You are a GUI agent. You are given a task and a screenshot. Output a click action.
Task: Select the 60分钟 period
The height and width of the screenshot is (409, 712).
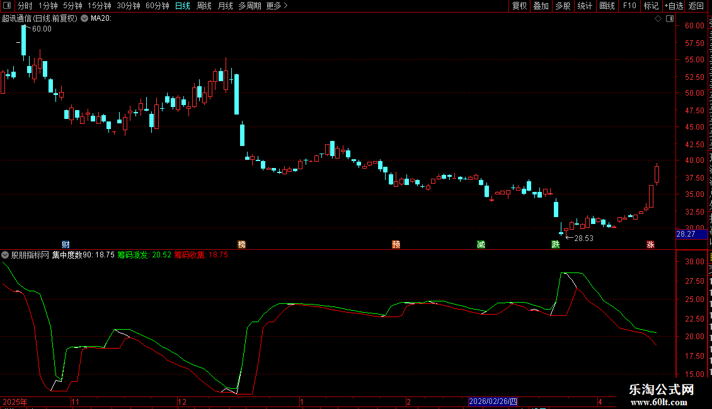pyautogui.click(x=158, y=6)
